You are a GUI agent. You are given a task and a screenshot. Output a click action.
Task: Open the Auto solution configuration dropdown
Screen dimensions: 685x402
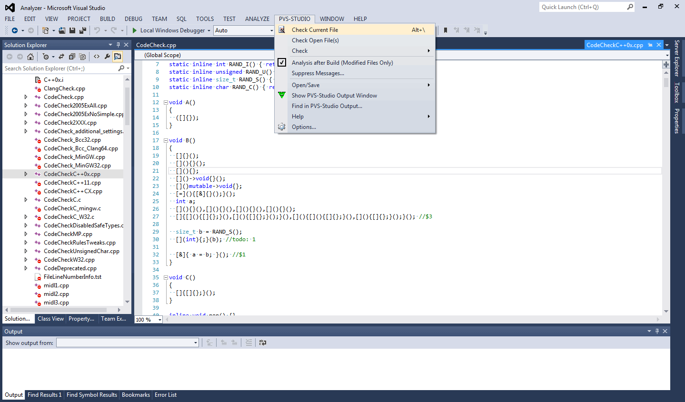(x=271, y=30)
